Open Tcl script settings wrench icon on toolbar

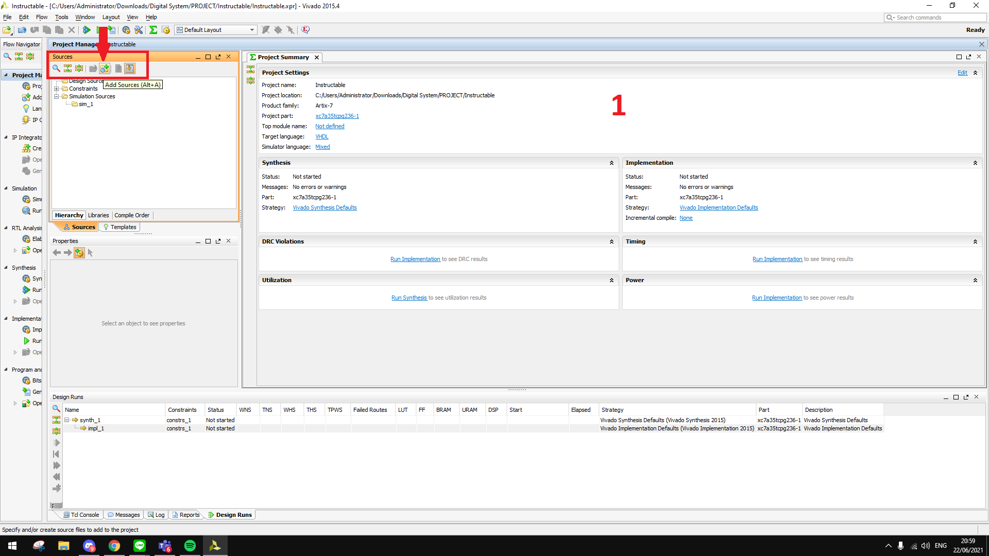coord(138,30)
